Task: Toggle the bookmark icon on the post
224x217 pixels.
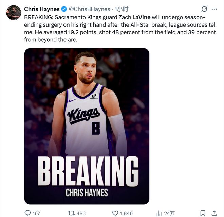Action: [203, 213]
